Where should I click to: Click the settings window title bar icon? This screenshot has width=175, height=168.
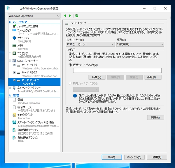(8, 8)
